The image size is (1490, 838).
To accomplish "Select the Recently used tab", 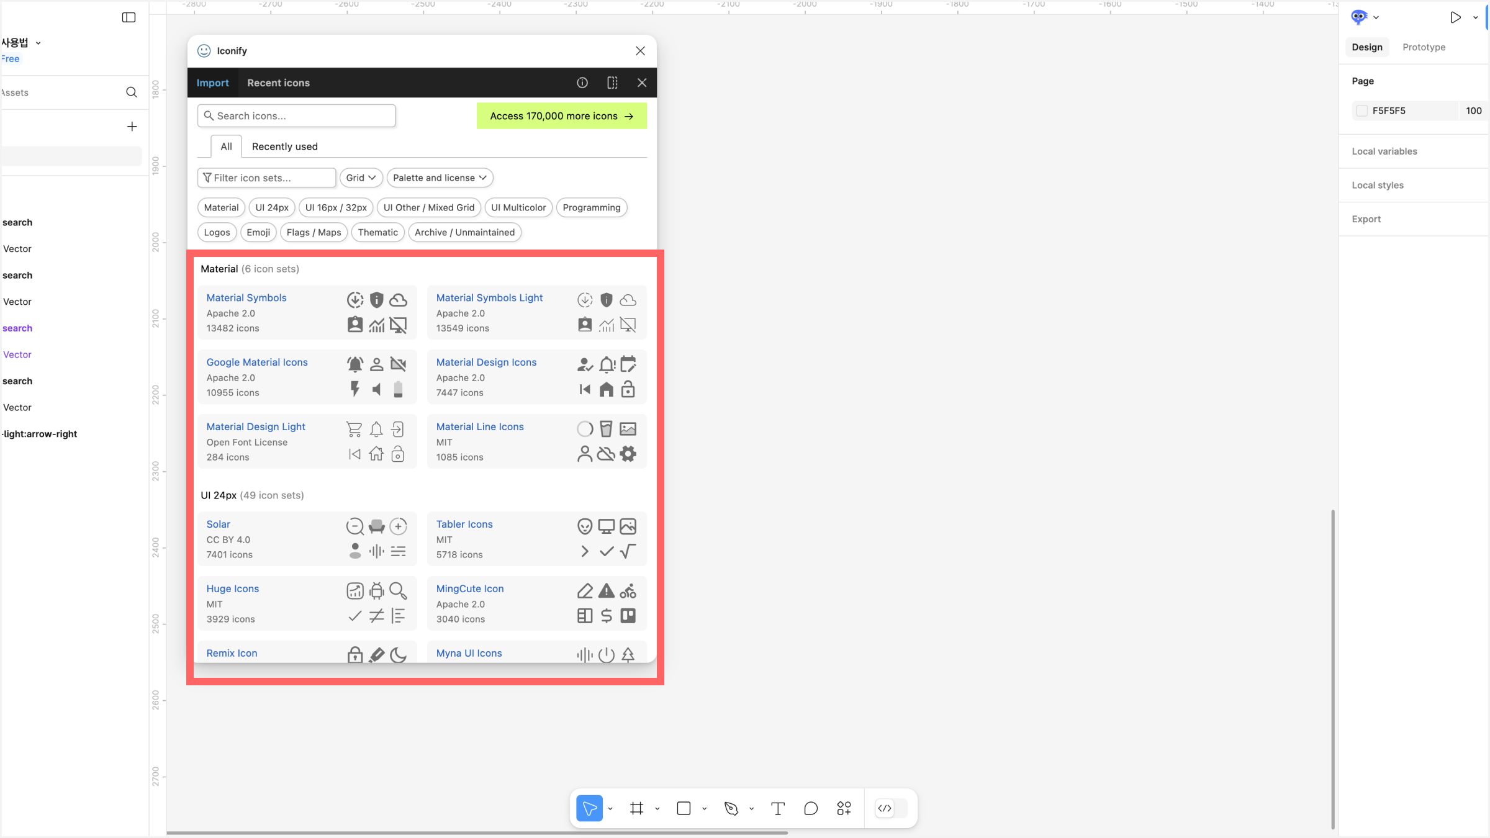I will (285, 146).
